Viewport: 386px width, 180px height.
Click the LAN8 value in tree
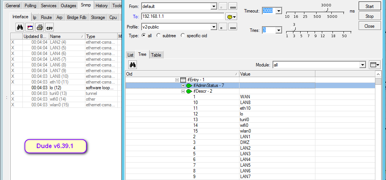(245, 103)
